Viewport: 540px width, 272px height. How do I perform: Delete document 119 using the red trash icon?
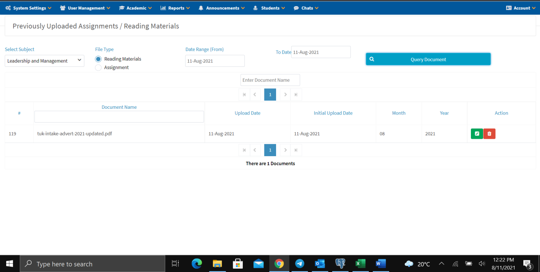pyautogui.click(x=489, y=134)
